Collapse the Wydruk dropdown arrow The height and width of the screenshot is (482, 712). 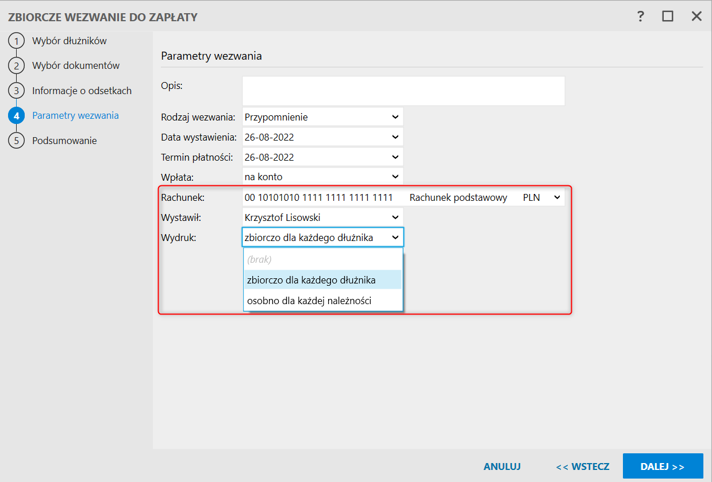(x=395, y=237)
